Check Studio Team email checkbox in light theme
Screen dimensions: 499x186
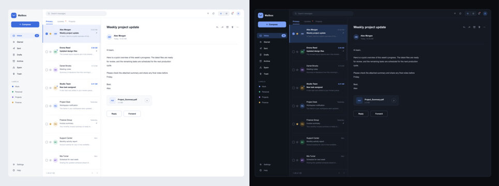coord(47,88)
